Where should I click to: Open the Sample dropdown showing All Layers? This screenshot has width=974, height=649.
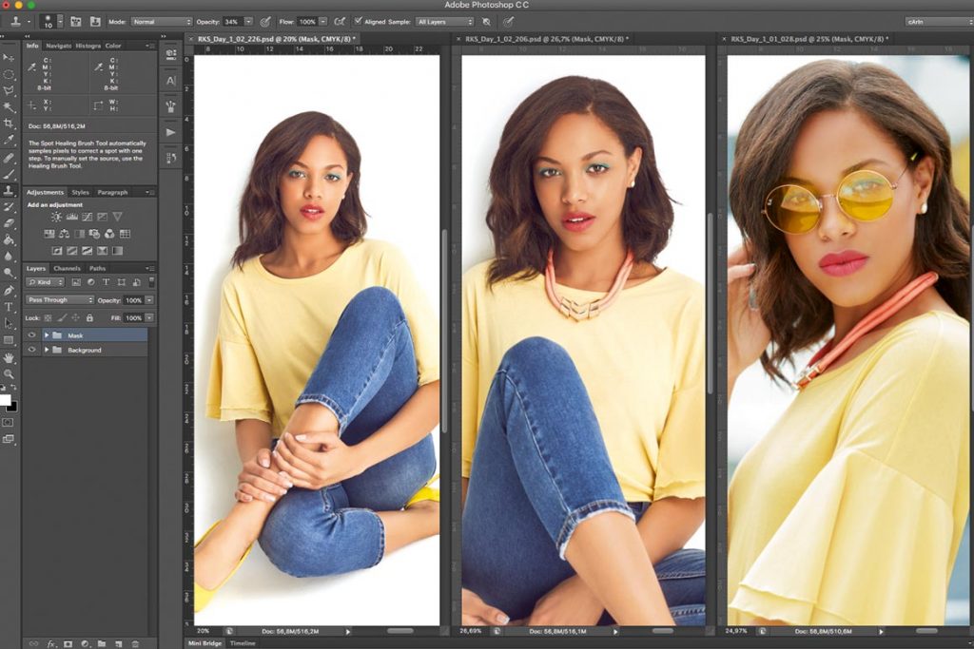443,21
